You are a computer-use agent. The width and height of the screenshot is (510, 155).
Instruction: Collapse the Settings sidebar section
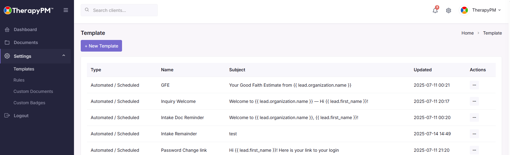coord(64,56)
